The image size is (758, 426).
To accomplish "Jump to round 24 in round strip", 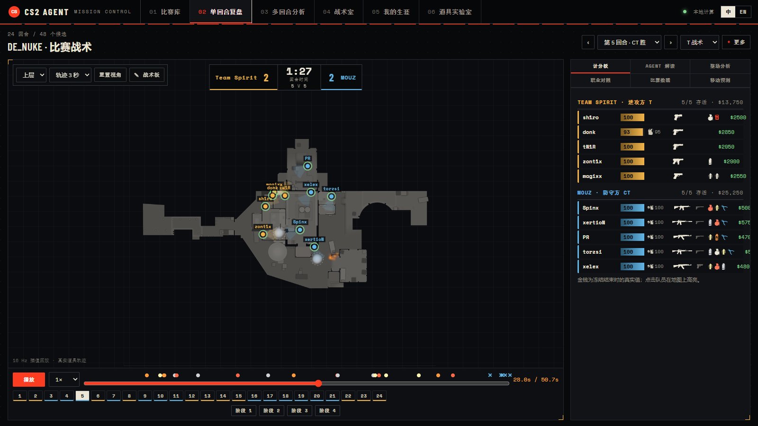I will 379,396.
